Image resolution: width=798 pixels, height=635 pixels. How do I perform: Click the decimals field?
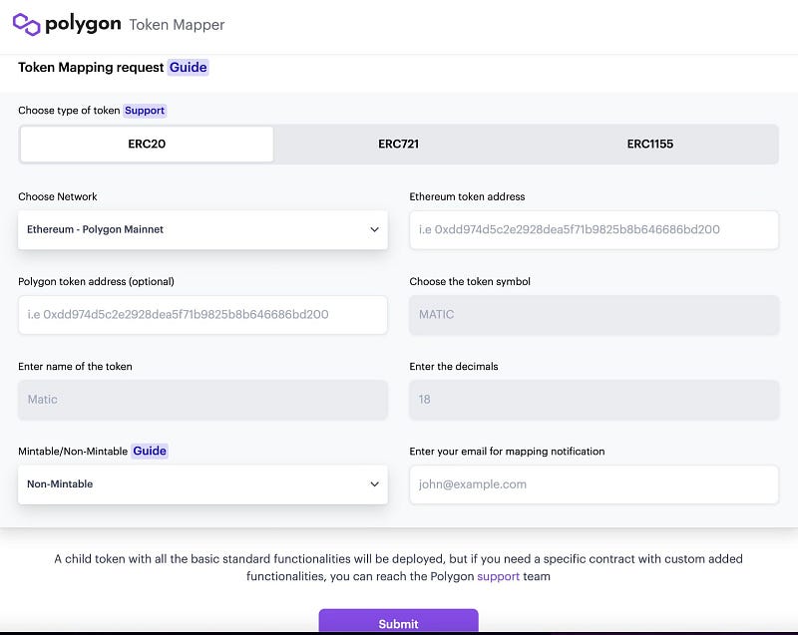[594, 400]
